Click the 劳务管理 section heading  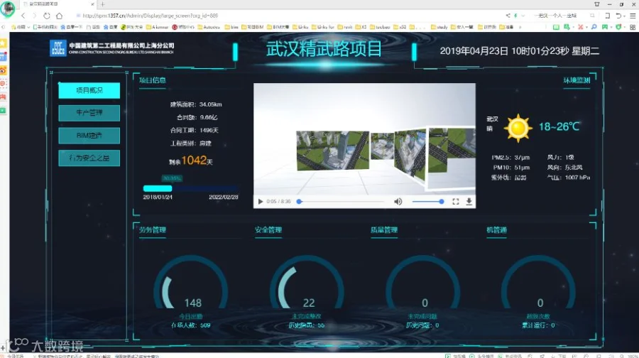153,230
